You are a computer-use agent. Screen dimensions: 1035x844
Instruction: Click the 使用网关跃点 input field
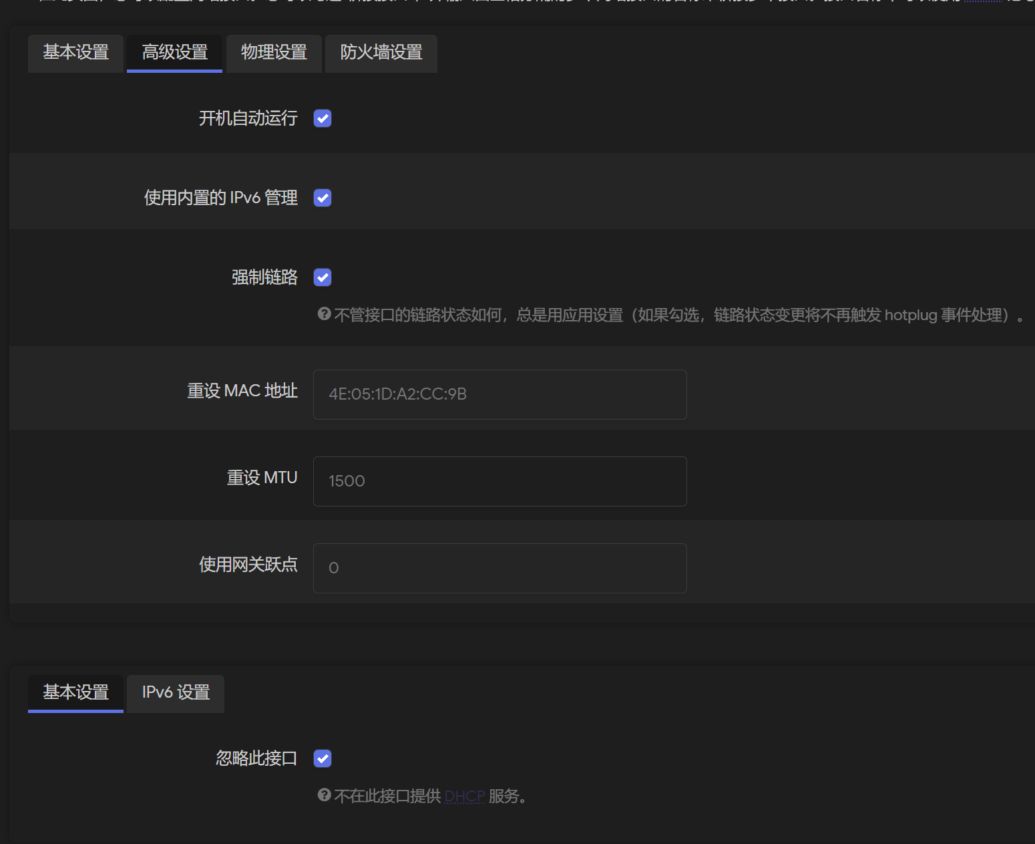[500, 568]
